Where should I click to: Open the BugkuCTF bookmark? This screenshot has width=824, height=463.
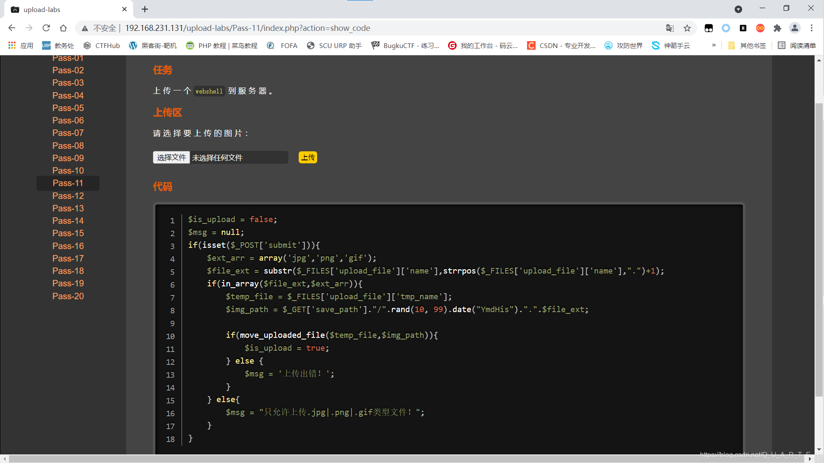(x=406, y=45)
